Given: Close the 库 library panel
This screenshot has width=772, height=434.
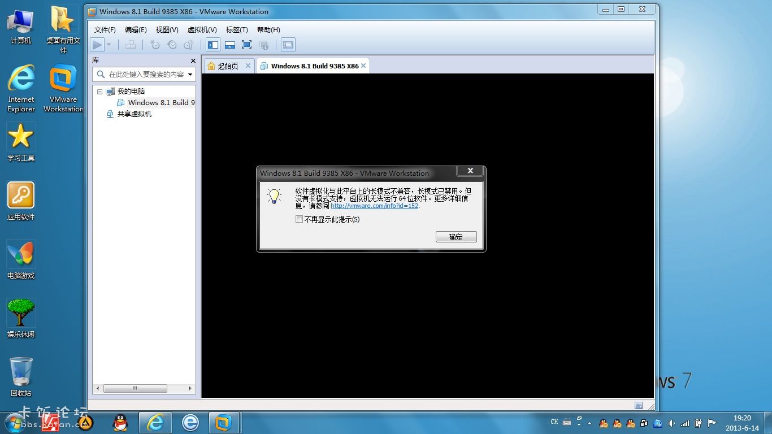Looking at the screenshot, I should (193, 60).
